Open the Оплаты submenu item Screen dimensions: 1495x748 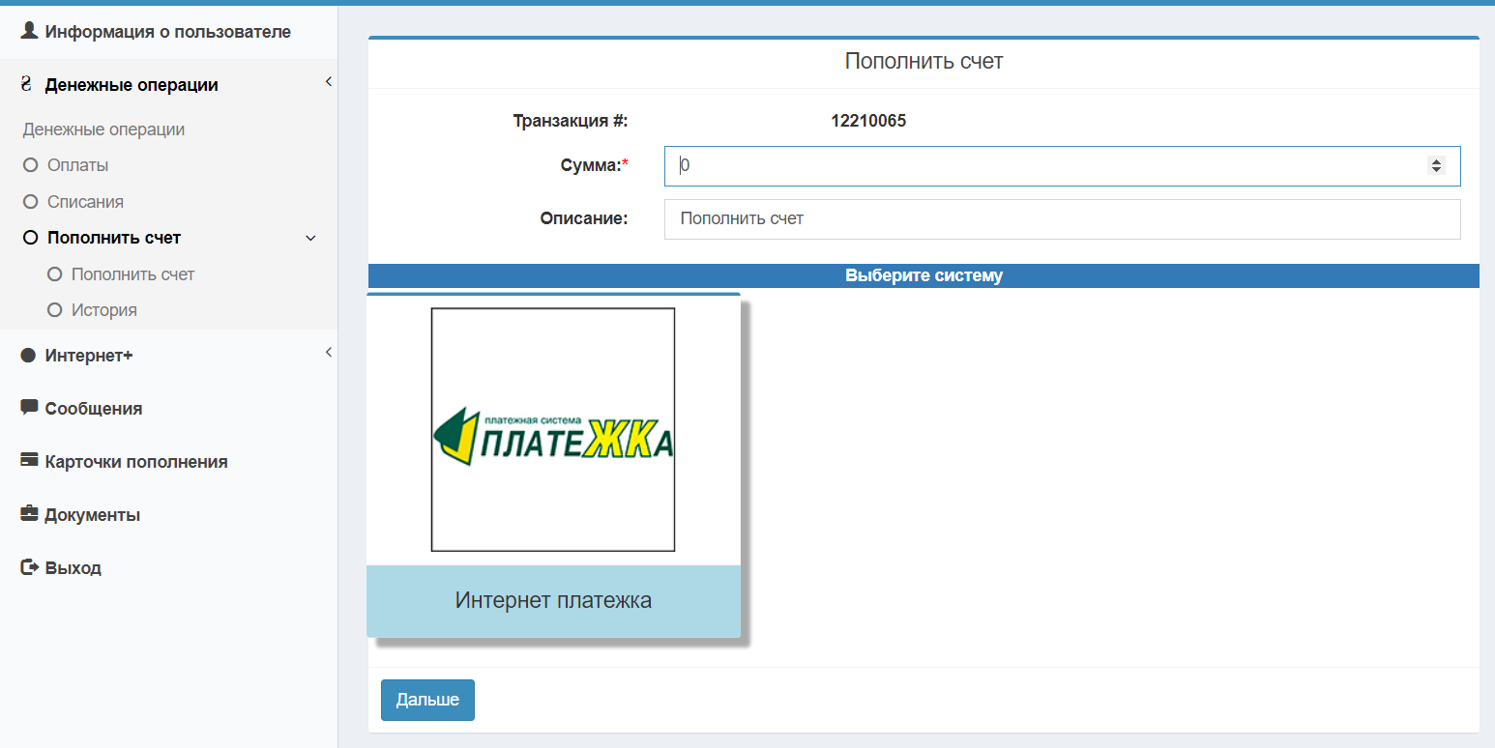click(x=77, y=165)
